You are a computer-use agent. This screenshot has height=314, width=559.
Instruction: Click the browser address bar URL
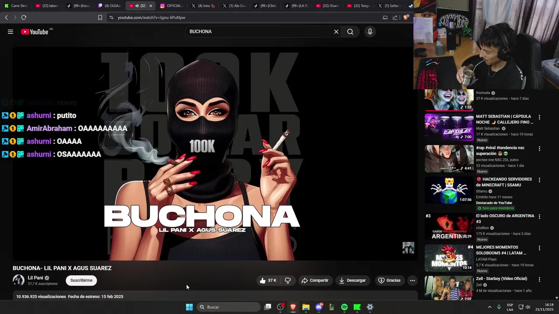point(152,17)
